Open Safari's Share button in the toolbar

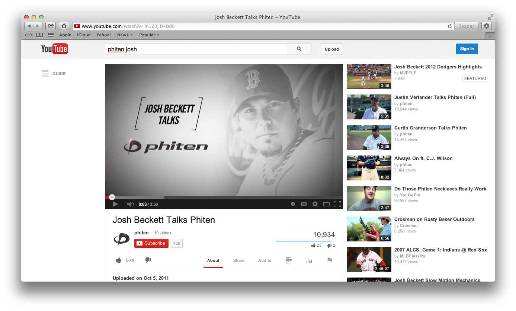51,26
